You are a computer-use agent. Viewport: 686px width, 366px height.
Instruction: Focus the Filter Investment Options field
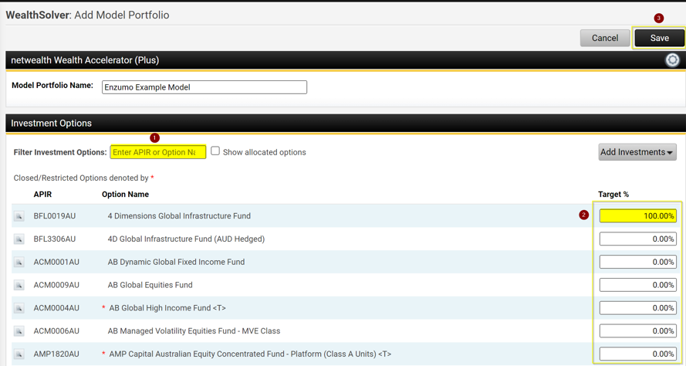coord(158,152)
